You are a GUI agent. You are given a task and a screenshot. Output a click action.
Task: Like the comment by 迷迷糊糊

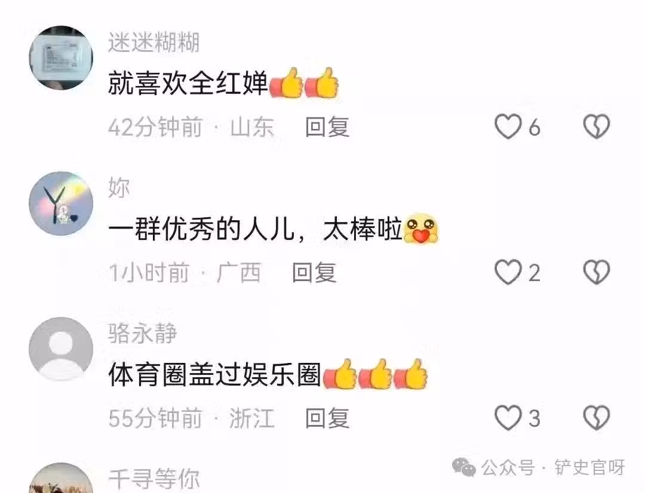508,127
